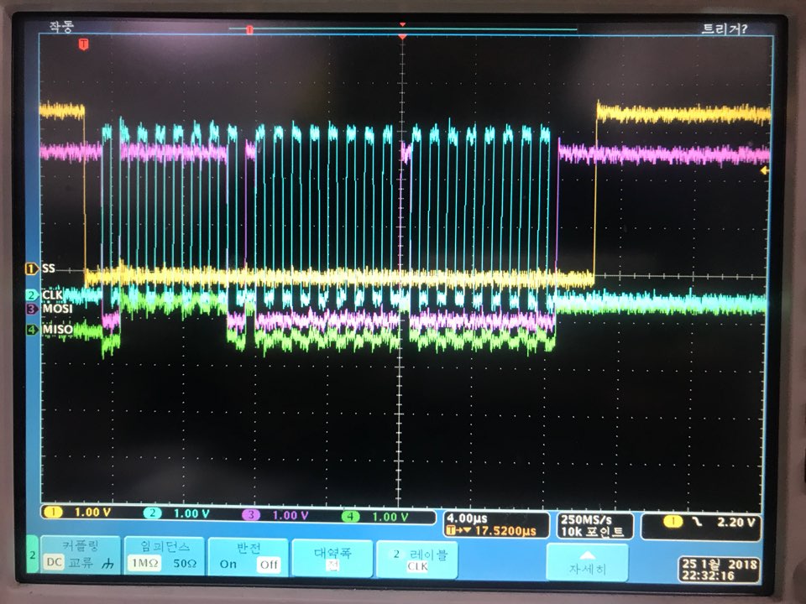The width and height of the screenshot is (806, 604).
Task: Select DC coupling option
Action: point(54,562)
